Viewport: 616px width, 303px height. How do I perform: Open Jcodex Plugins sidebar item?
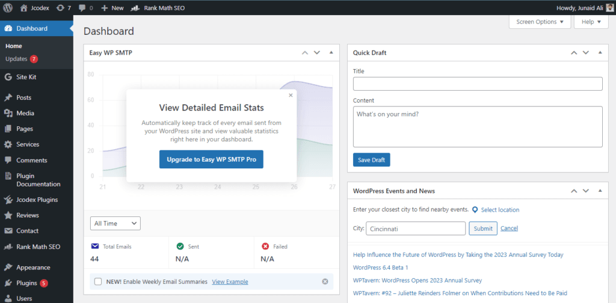tap(37, 200)
